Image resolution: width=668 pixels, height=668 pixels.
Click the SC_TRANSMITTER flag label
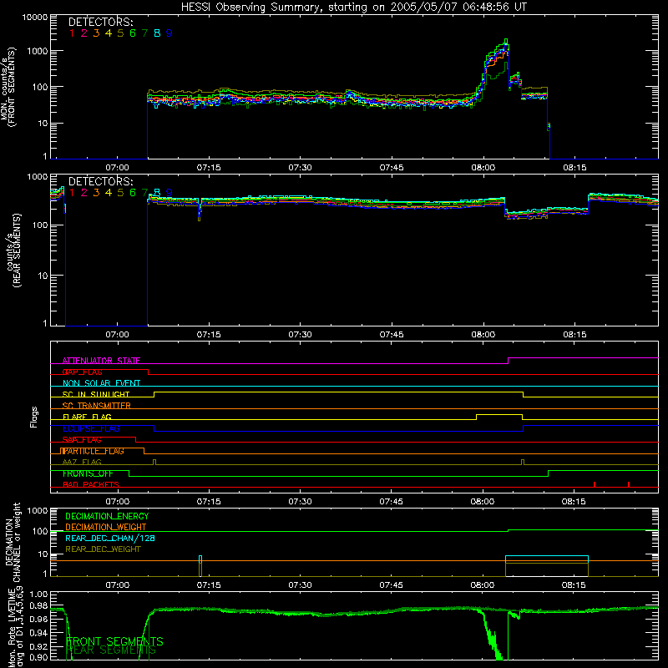tap(97, 405)
